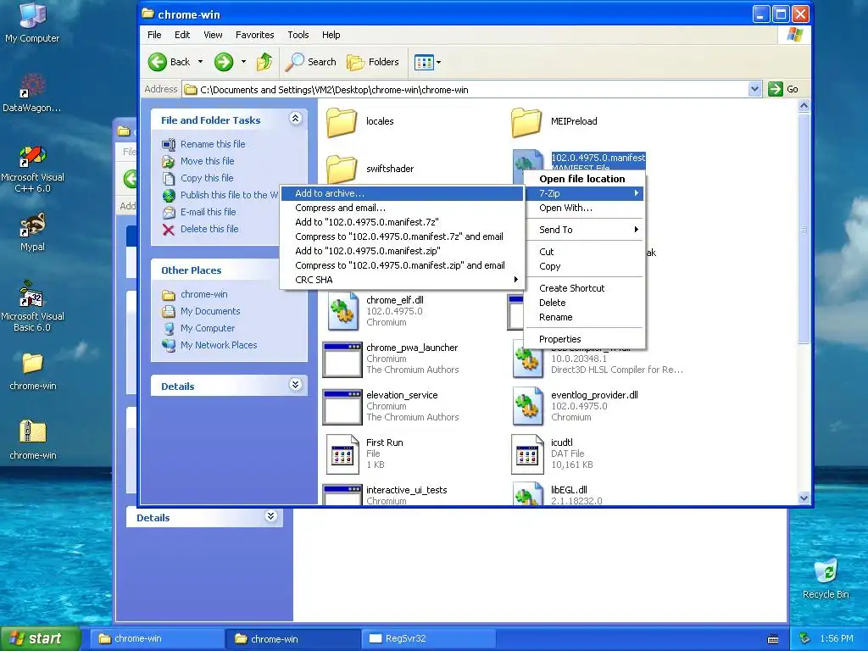This screenshot has height=651, width=868.
Task: Open the Edit menu
Action: click(x=182, y=35)
